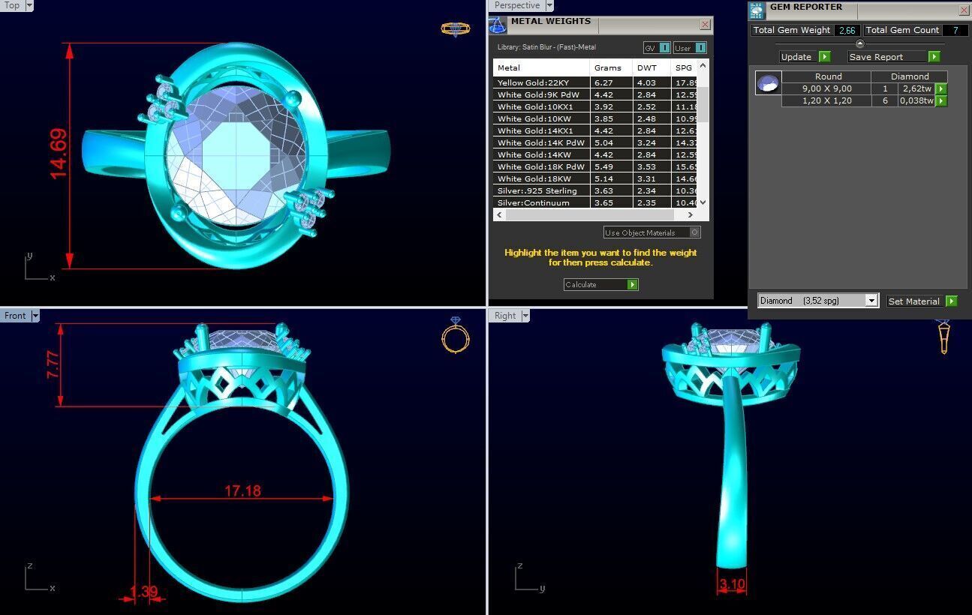Viewport: 972px width, 615px height.
Task: Select the White Gold:10KW row
Action: [x=594, y=118]
